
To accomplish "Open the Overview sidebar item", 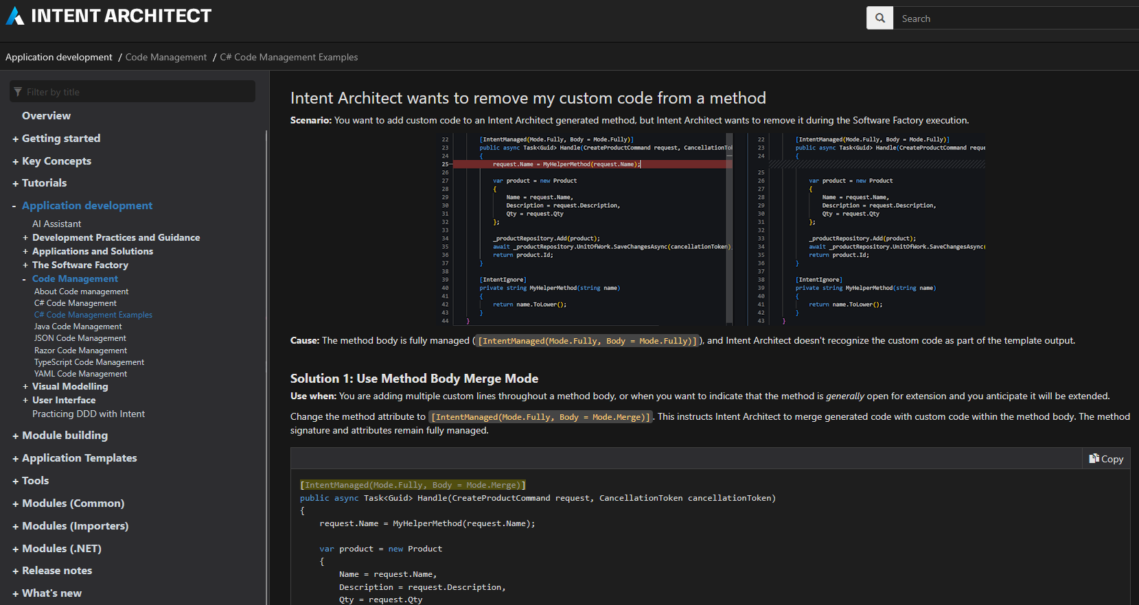I will click(46, 116).
